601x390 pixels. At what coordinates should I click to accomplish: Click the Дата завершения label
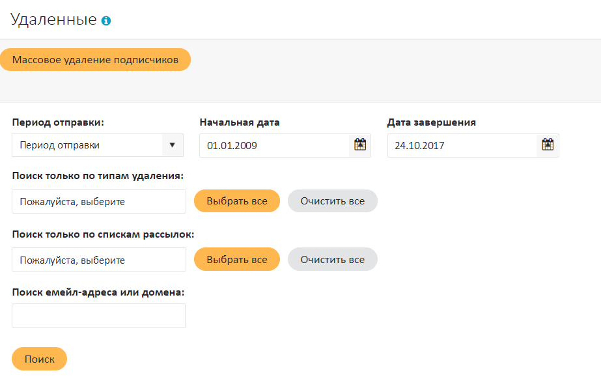click(431, 122)
